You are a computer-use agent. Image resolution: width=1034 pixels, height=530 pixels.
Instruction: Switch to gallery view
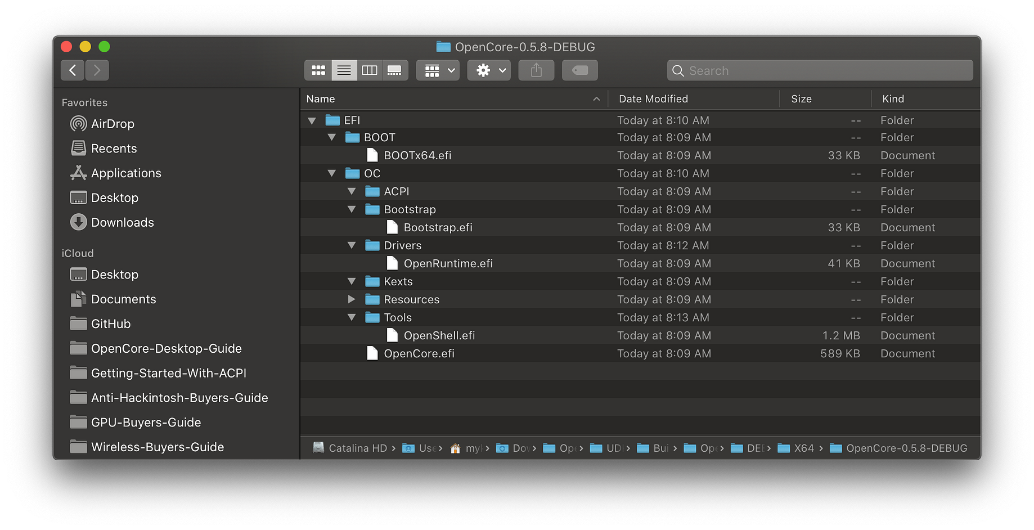[x=395, y=70]
